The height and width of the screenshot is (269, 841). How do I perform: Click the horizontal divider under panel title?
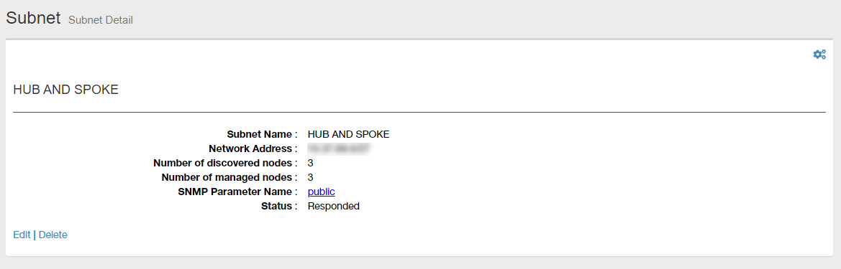click(x=419, y=113)
